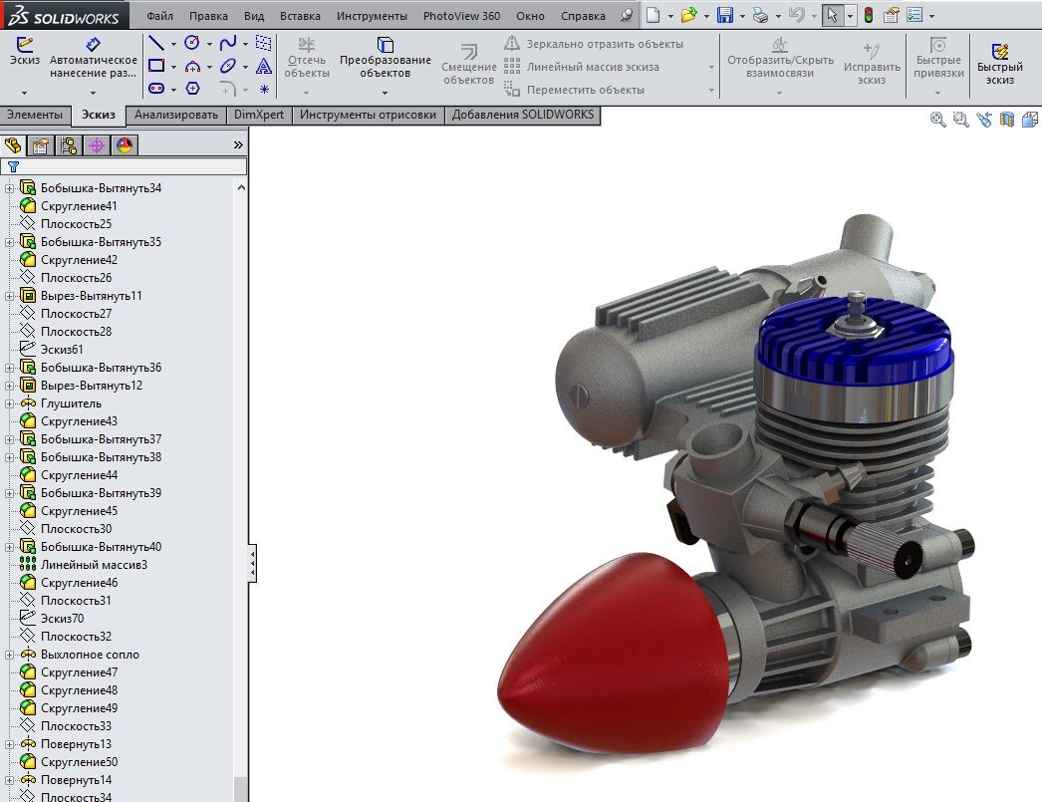Select the Sketch Text tool
The height and width of the screenshot is (802, 1042).
[264, 66]
